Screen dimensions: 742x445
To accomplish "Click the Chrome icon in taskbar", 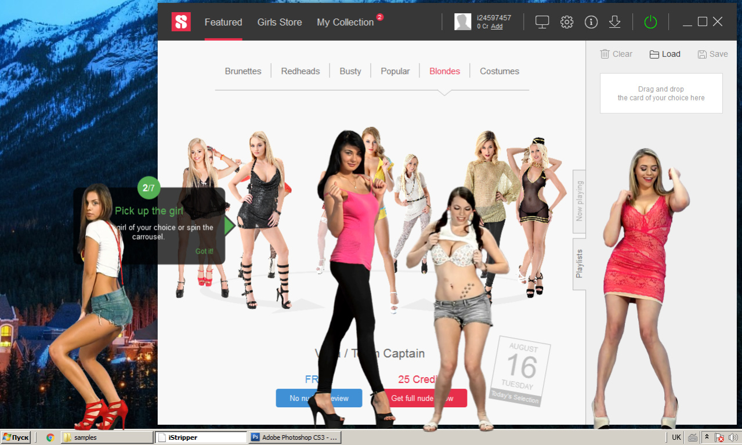I will (50, 437).
